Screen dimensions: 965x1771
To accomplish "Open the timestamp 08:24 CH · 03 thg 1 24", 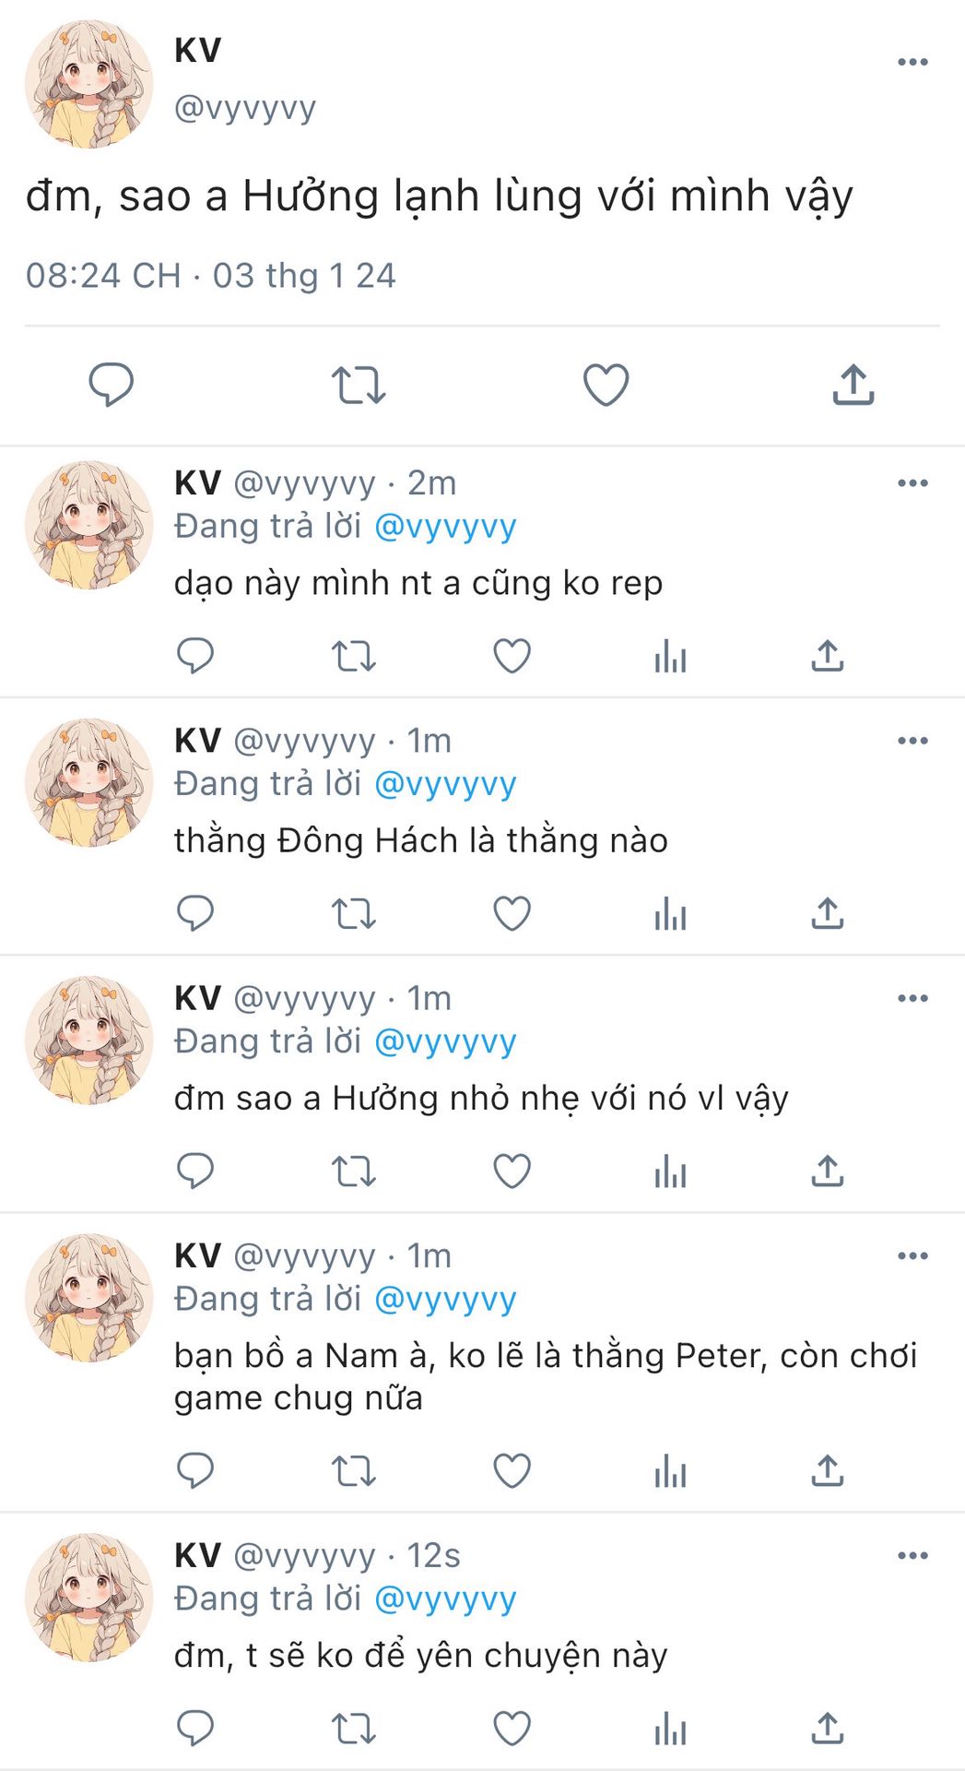I will 210,276.
